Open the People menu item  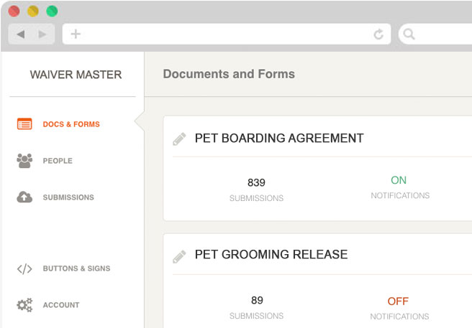coord(58,161)
